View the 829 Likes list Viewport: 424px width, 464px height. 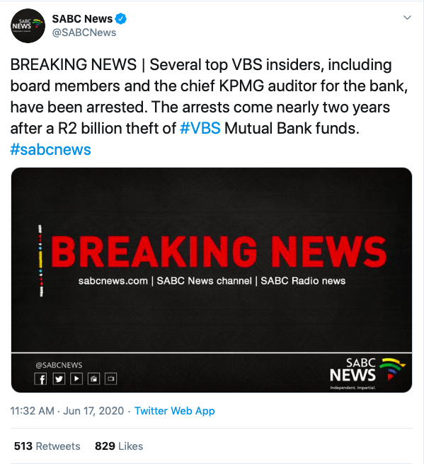[119, 446]
